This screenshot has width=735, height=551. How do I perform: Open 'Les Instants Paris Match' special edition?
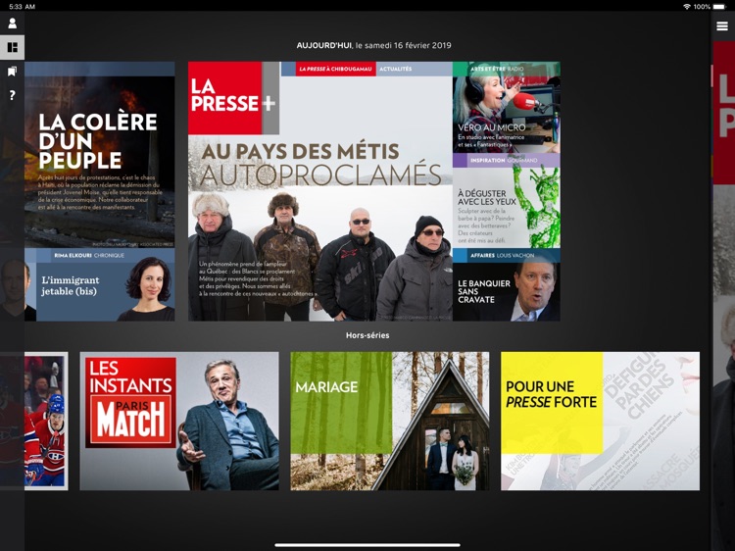pos(179,422)
